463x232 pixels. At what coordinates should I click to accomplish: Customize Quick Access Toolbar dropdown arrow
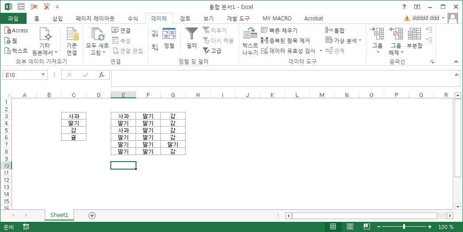[57, 7]
